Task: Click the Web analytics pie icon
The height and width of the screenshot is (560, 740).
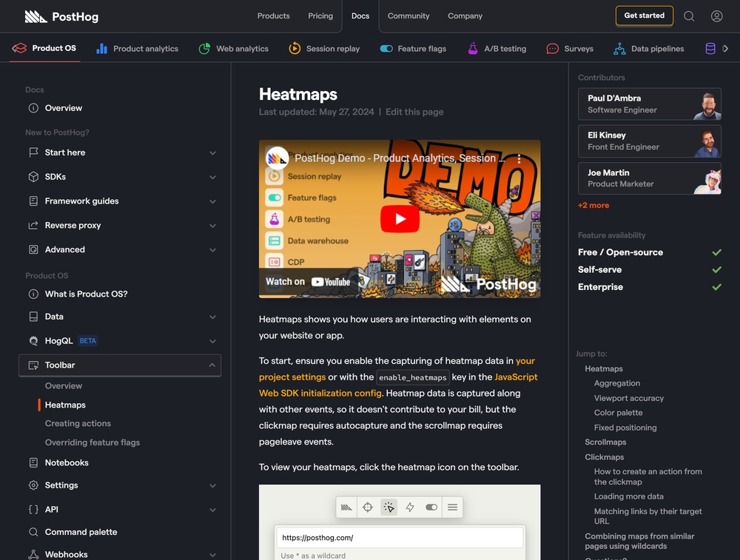Action: click(204, 49)
